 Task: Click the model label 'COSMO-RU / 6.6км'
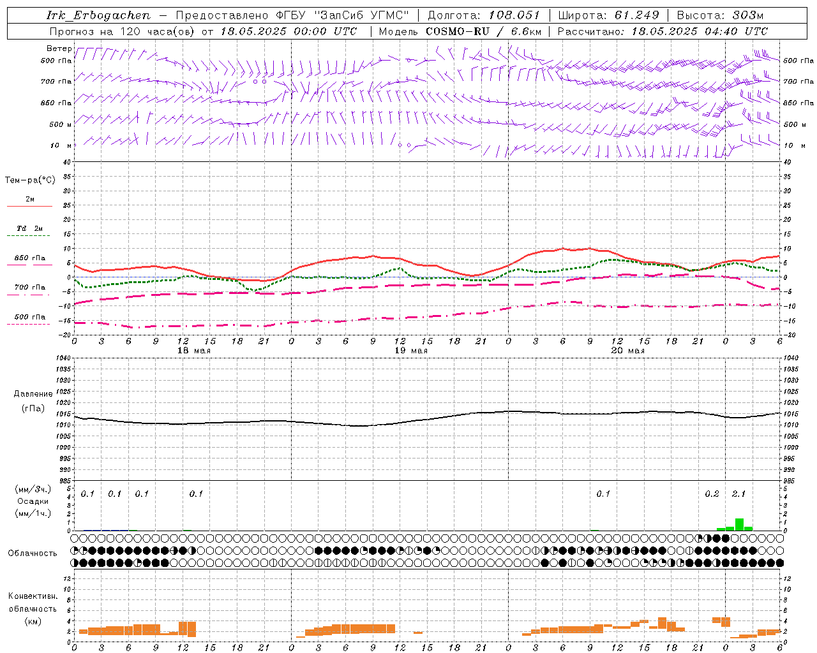[x=484, y=31]
